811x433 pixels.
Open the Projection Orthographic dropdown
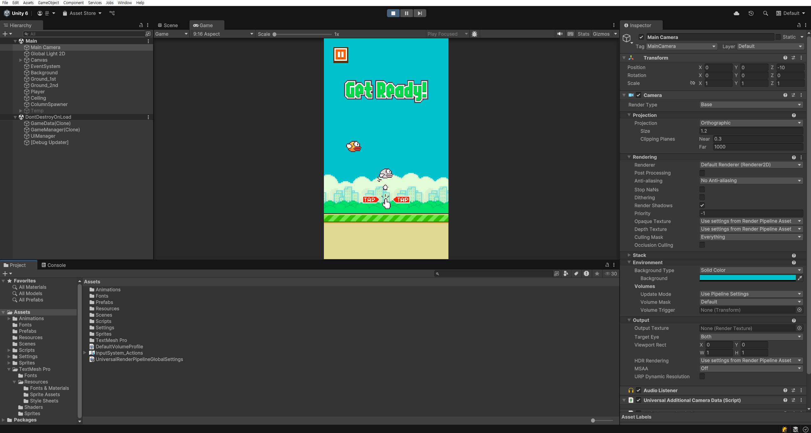click(x=750, y=123)
